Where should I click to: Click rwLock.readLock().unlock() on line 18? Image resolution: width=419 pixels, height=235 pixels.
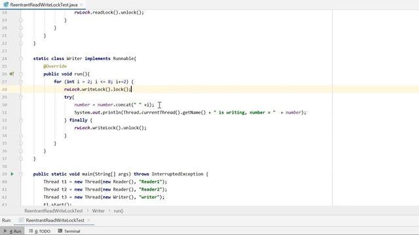(109, 12)
